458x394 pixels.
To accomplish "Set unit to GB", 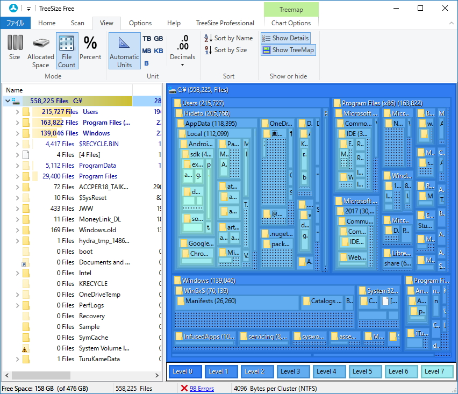I will click(159, 39).
